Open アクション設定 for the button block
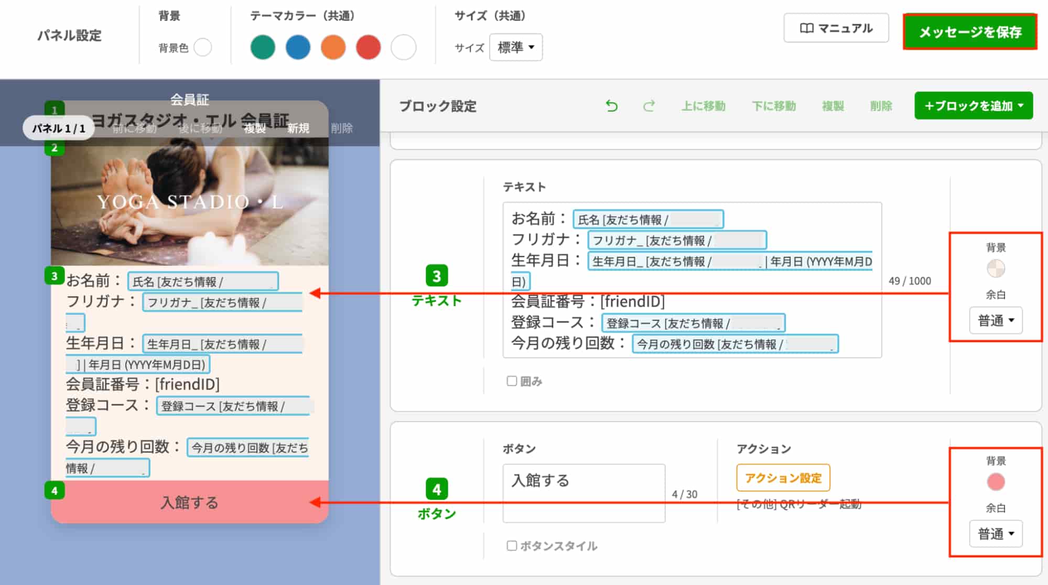 [783, 478]
